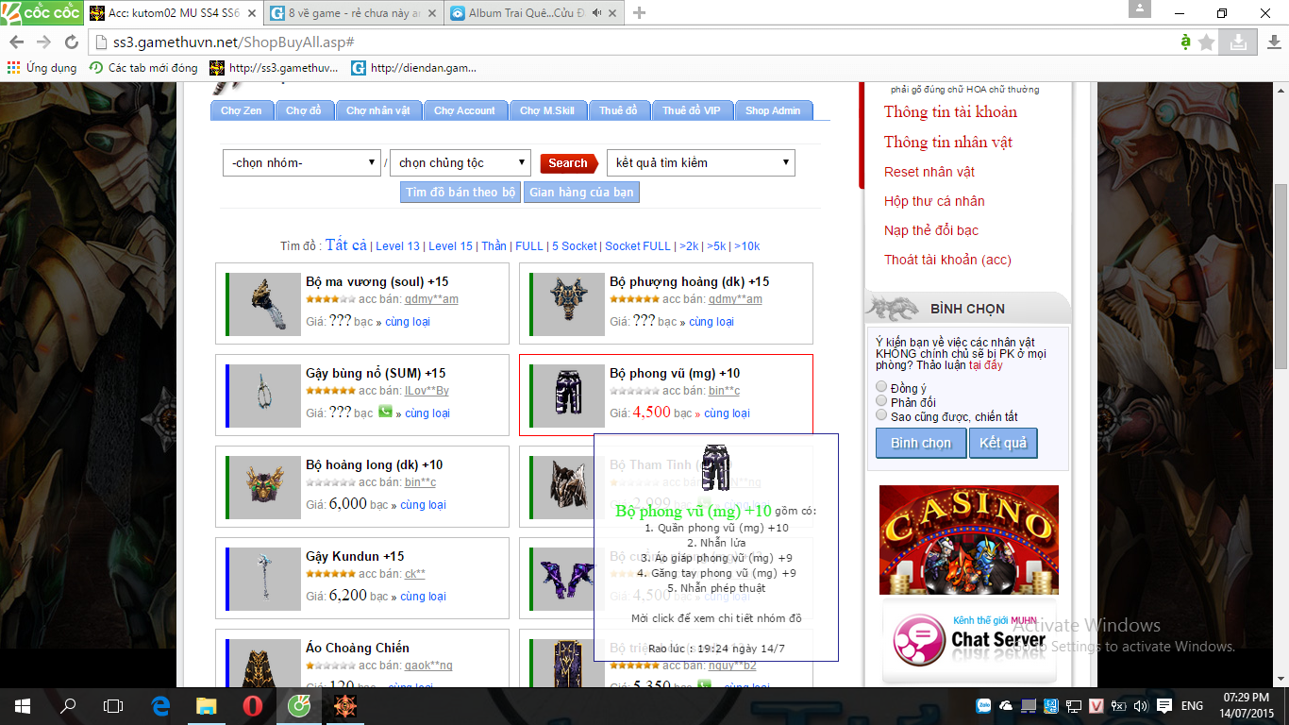Reload the page with the refresh icon
The width and height of the screenshot is (1289, 725).
[x=71, y=42]
